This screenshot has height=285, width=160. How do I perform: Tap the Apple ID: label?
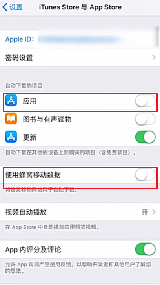[x=20, y=39]
